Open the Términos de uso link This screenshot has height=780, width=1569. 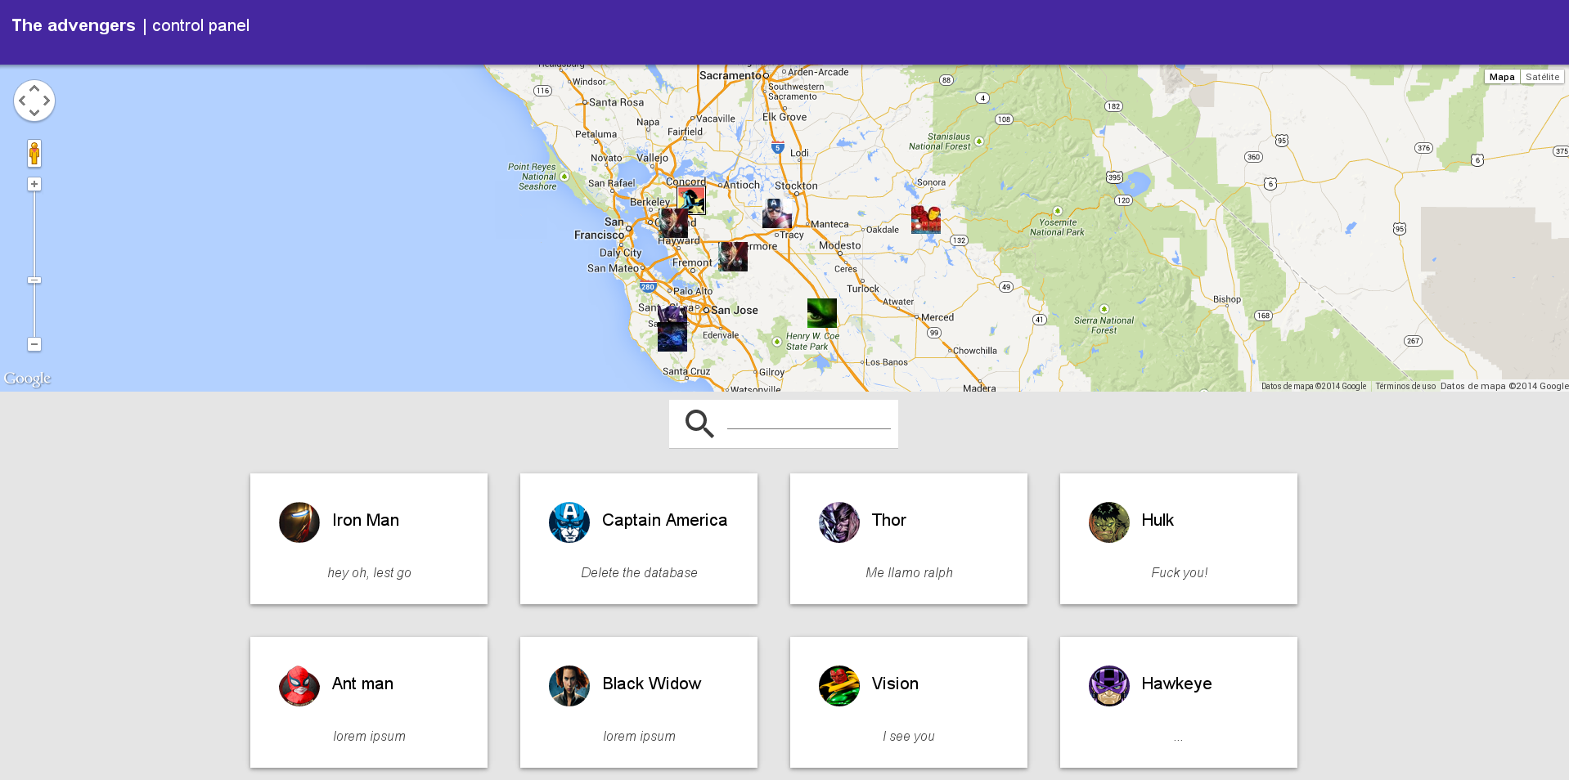(x=1405, y=386)
